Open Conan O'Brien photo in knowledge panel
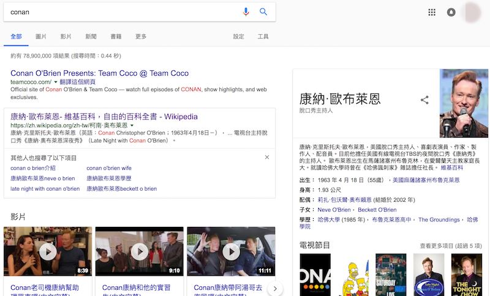 point(464,103)
